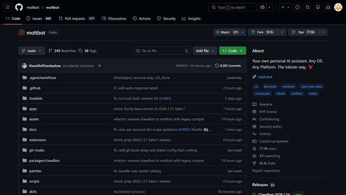Open the Copilot chat icon
Screen dimensions: 346x195
(262, 7)
